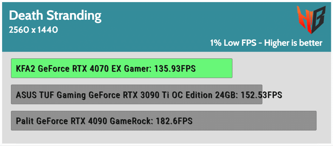Click the 2560 x 1440 resolution subtitle

33,30
